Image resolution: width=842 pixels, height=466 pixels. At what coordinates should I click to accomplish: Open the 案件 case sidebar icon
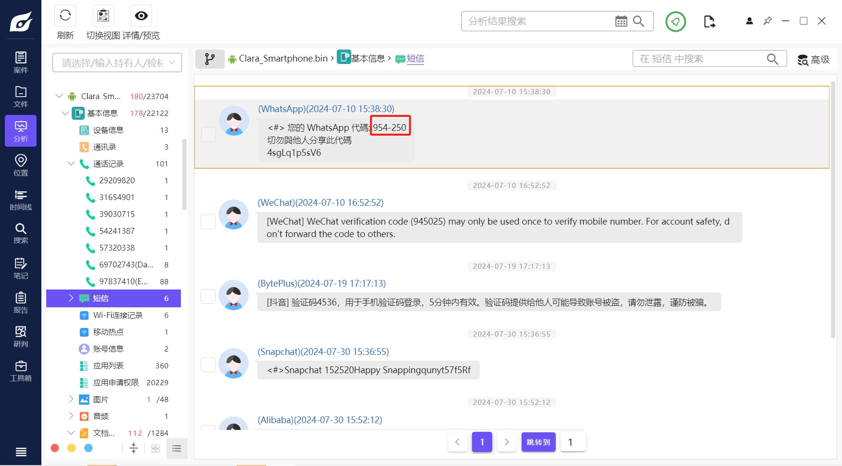click(21, 63)
